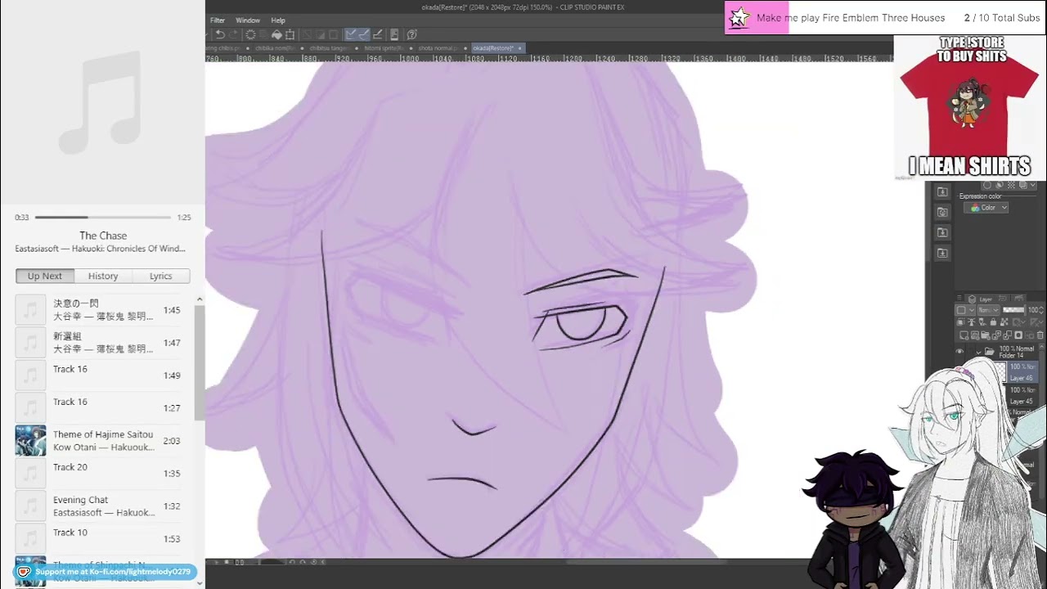1047x589 pixels.
Task: Toggle Set as draft layer
Action: pos(982,321)
